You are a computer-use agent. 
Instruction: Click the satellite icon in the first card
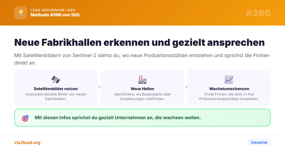coord(56,79)
